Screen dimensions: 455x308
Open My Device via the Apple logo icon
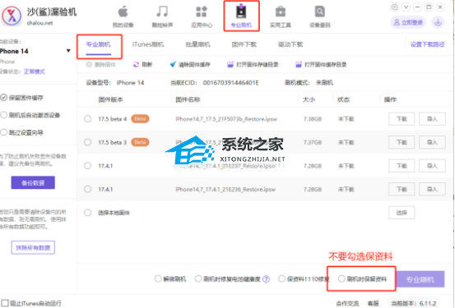[x=123, y=12]
